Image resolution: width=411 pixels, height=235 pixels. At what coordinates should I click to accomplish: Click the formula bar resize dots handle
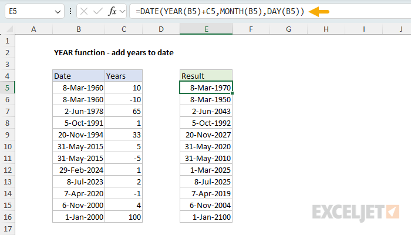70,12
